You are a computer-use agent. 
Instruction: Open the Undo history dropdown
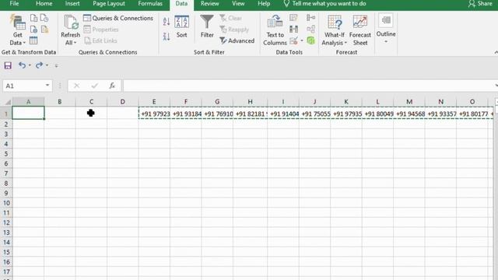pos(30,65)
